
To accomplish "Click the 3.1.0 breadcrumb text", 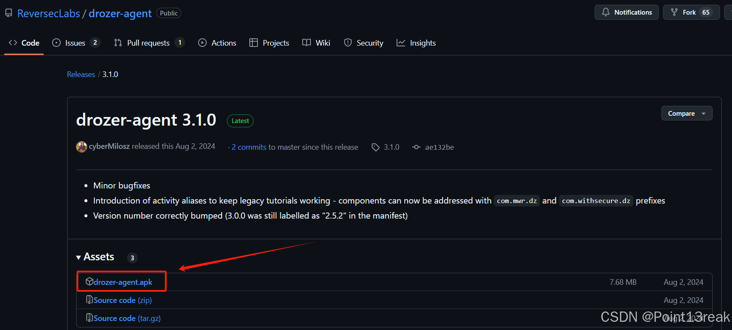I will point(110,74).
